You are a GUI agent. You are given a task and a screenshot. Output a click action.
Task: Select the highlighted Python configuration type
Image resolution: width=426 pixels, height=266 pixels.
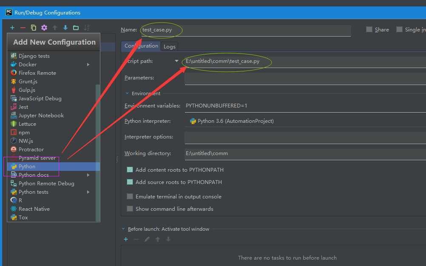(54, 167)
